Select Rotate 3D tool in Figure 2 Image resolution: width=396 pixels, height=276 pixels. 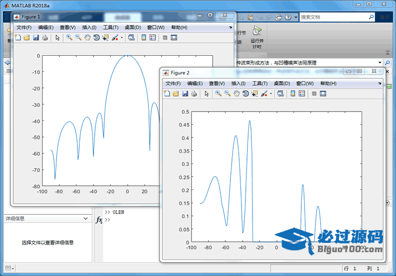click(x=245, y=94)
